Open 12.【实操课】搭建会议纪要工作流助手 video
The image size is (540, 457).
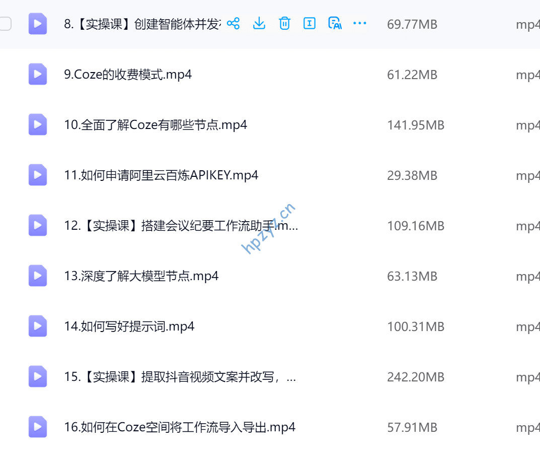tap(181, 226)
